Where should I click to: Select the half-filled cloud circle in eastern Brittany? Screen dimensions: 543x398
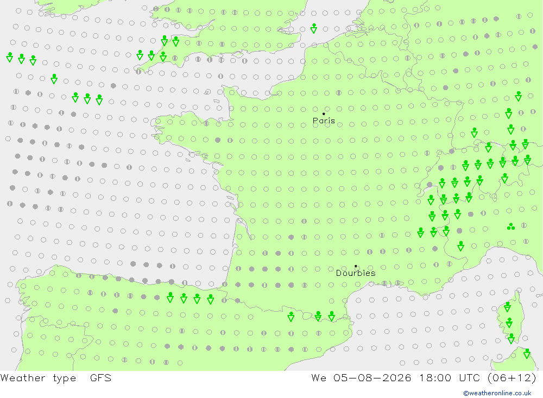tap(230, 140)
